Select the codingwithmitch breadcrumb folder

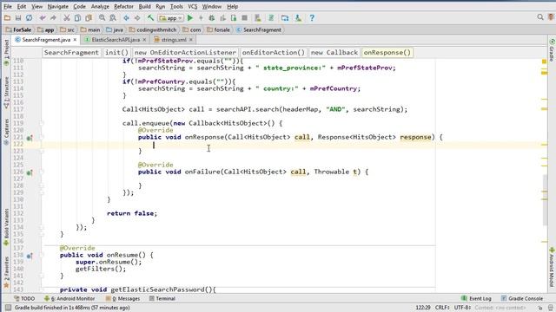(153, 29)
